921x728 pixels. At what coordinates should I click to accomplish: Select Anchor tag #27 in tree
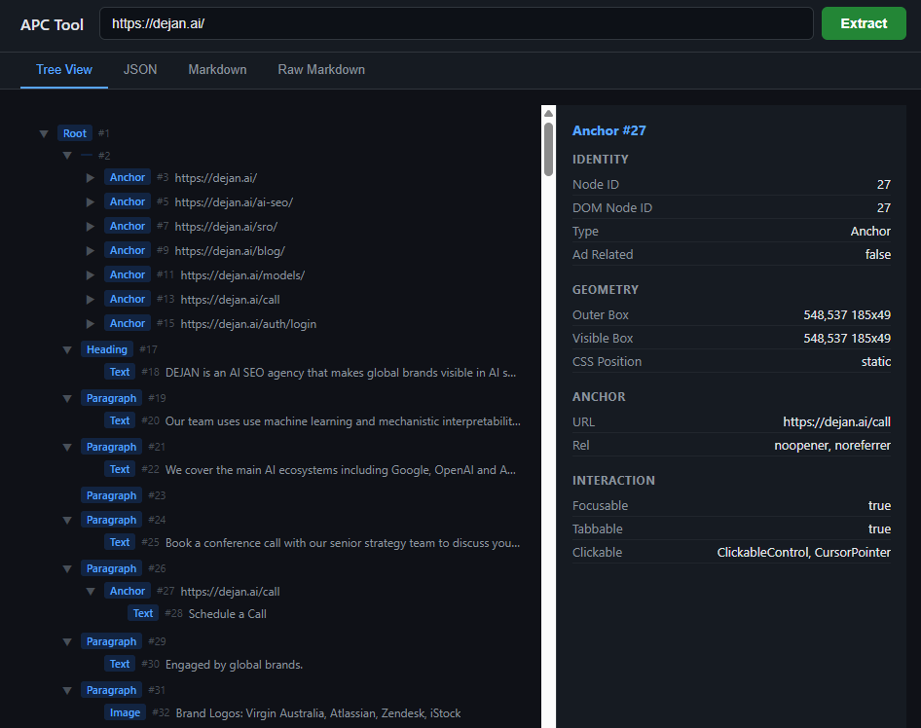[x=128, y=591]
